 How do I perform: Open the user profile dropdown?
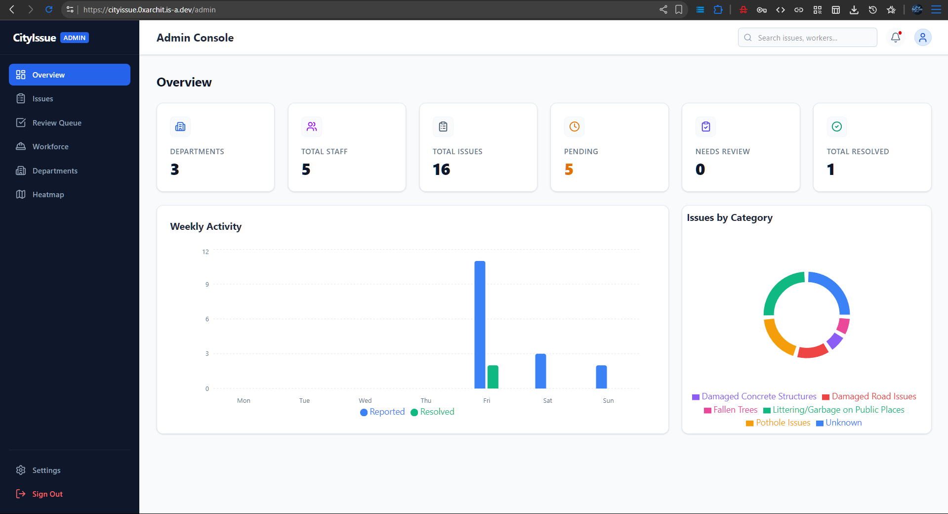(922, 37)
